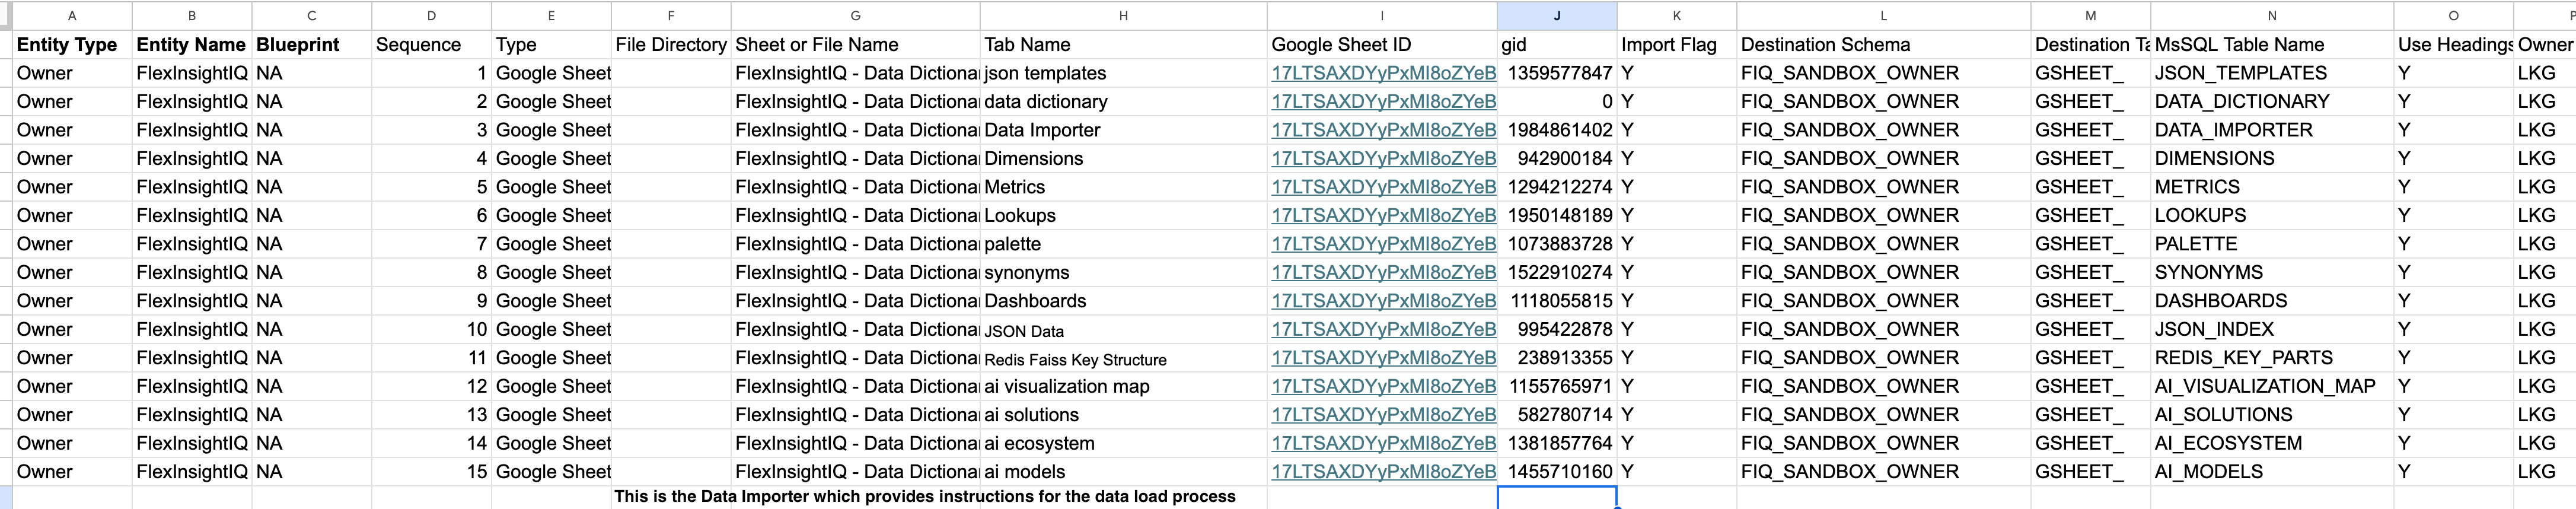Click the 'Use Headings' header cell

pos(2454,44)
